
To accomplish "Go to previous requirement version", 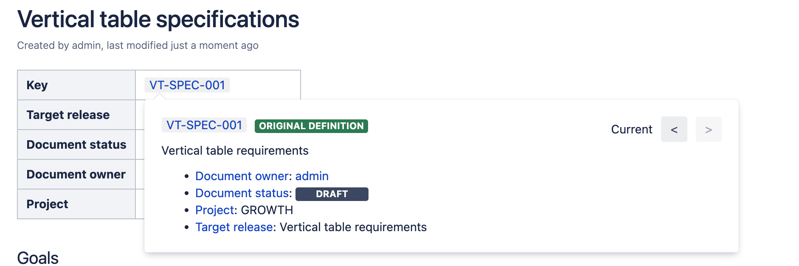I will click(x=674, y=130).
